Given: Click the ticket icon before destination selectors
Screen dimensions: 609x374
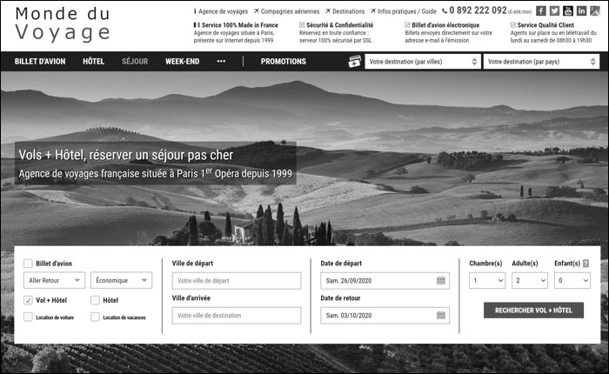Looking at the screenshot, I should pyautogui.click(x=354, y=62).
